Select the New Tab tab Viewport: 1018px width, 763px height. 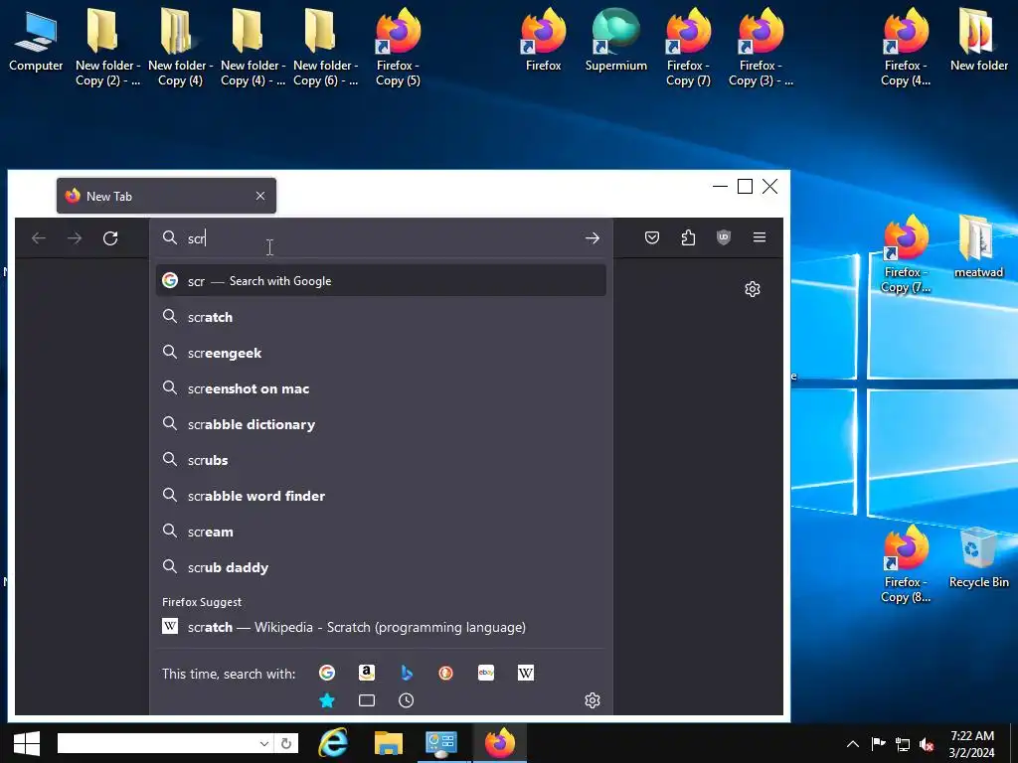tap(166, 196)
